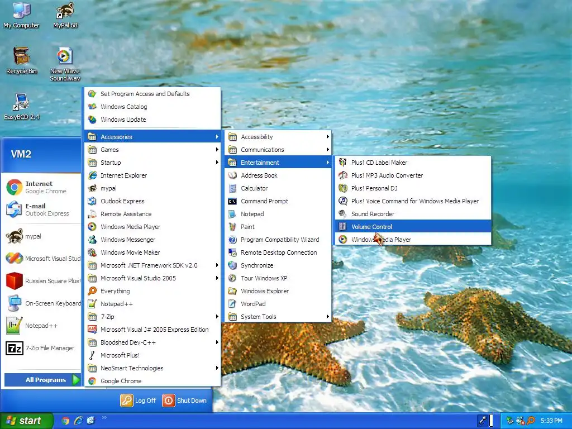The width and height of the screenshot is (572, 429).
Task: Open Remote Assistance program entry
Action: pyautogui.click(x=152, y=214)
